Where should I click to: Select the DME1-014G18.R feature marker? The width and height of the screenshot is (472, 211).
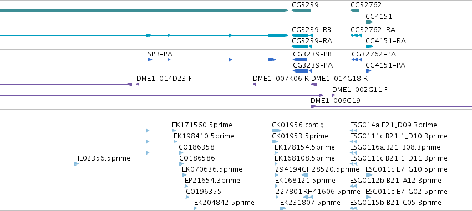click(314, 84)
